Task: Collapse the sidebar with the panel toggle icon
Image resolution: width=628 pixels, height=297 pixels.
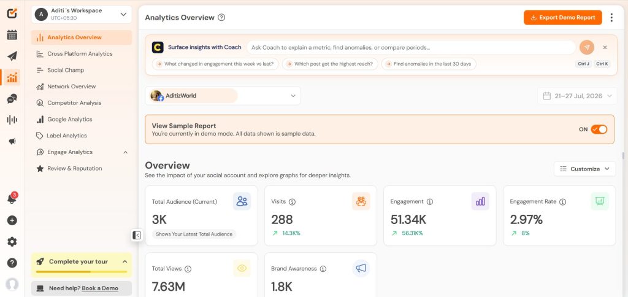Action: (137, 235)
